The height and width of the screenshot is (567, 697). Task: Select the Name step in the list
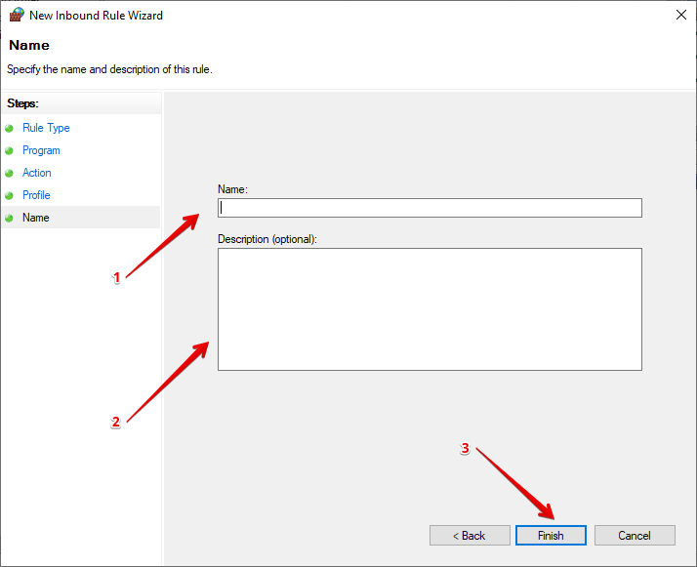coord(81,218)
